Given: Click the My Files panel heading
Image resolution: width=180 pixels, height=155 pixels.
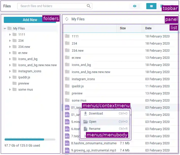Looking at the screenshot, I should (x=78, y=19).
